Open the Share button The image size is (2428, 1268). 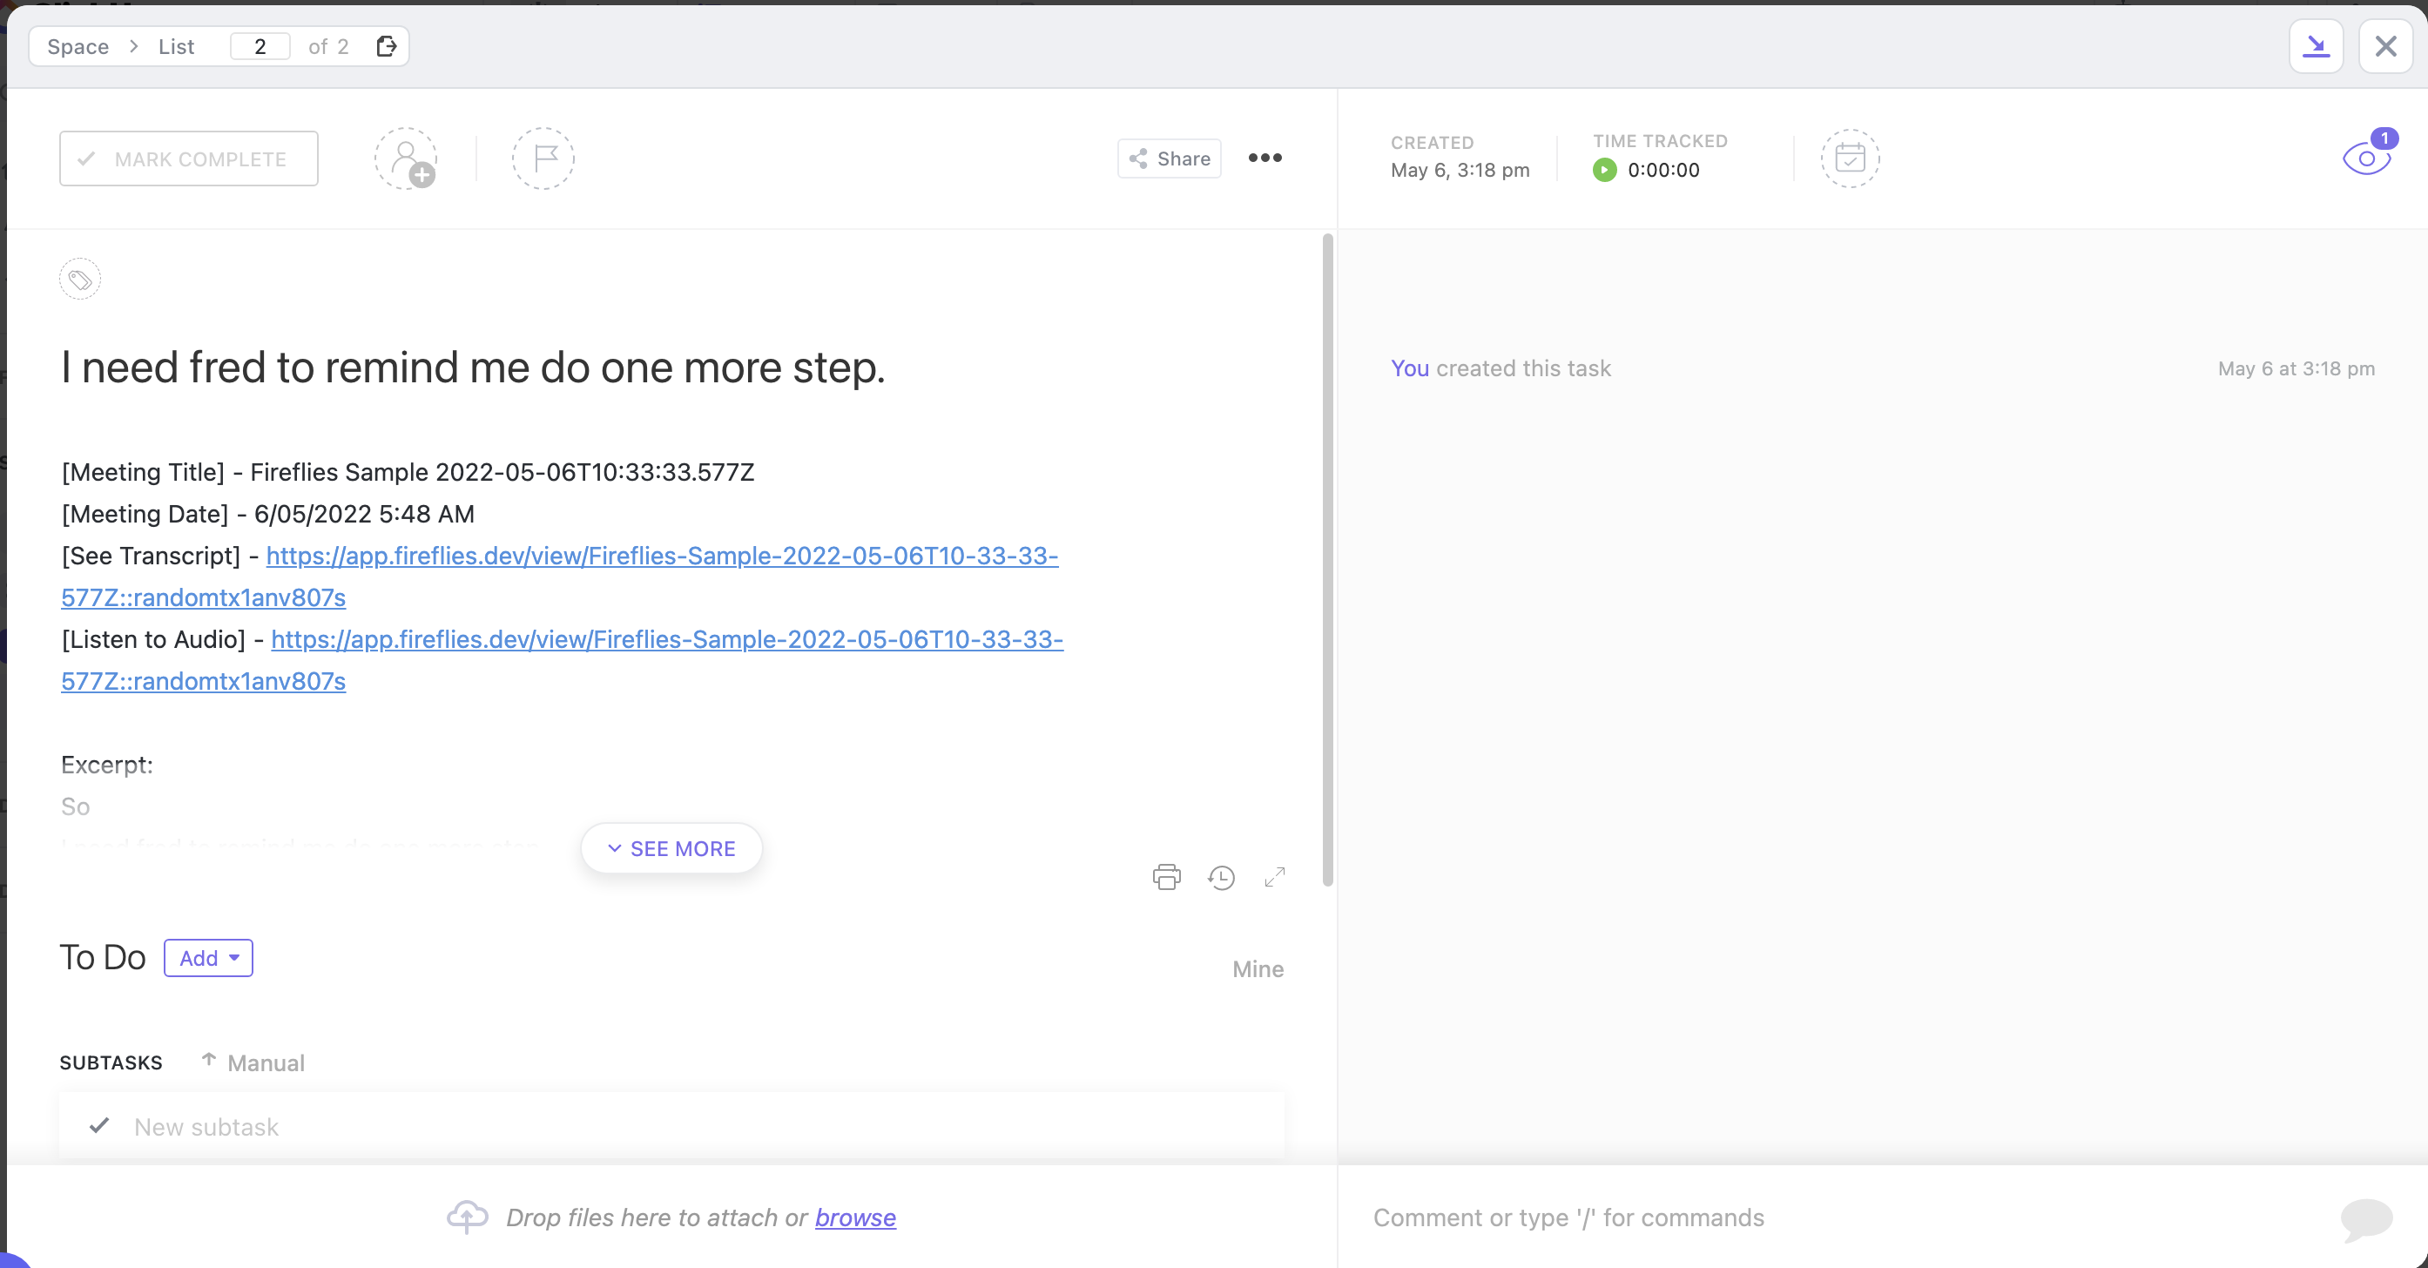click(x=1169, y=158)
